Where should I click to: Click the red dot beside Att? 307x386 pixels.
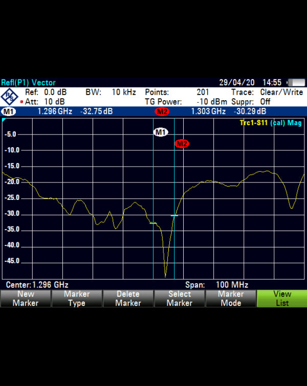(21, 102)
